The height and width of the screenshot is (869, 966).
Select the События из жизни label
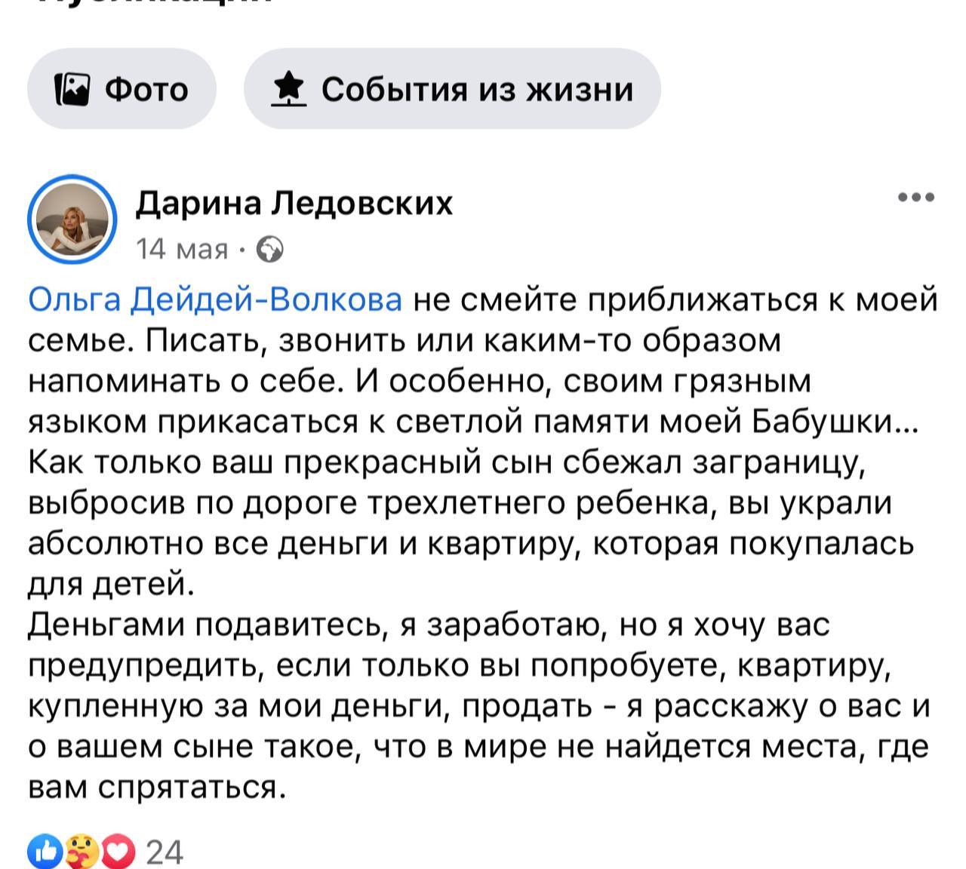tap(477, 90)
